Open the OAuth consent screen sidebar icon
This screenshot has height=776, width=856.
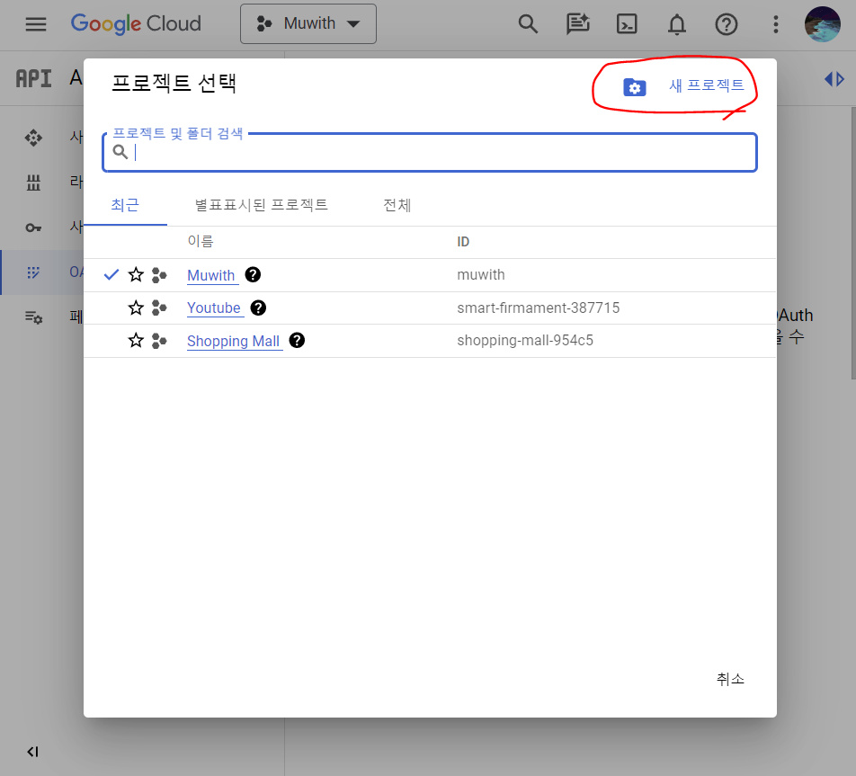coord(33,272)
